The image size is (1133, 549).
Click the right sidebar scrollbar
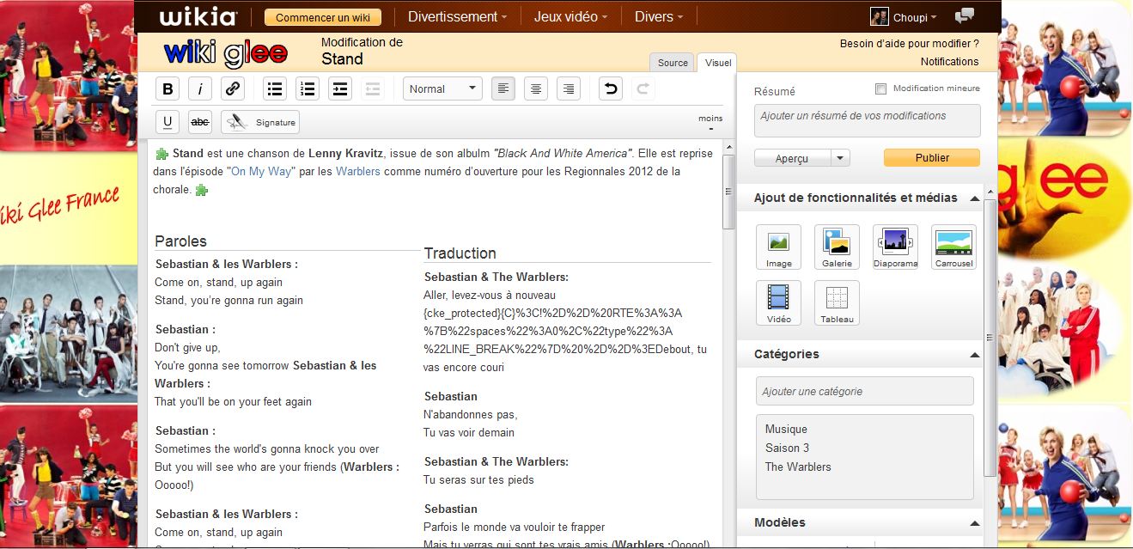click(990, 337)
